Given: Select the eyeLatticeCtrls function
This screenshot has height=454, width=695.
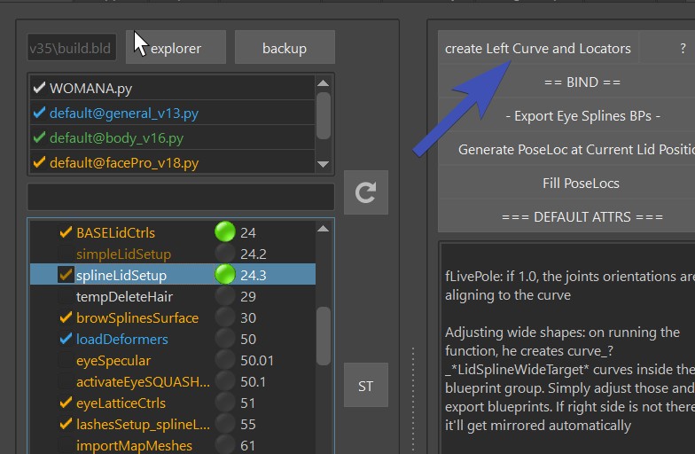Looking at the screenshot, I should [121, 403].
